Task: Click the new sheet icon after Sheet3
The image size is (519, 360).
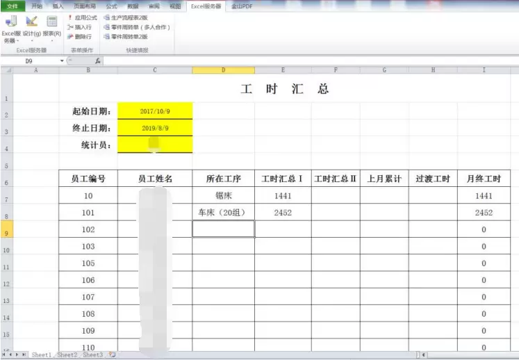Action: click(113, 355)
